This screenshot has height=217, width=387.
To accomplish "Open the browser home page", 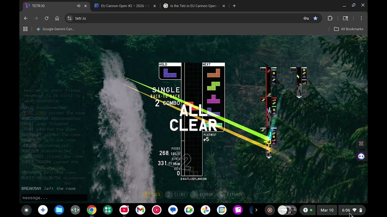I will click(57, 18).
